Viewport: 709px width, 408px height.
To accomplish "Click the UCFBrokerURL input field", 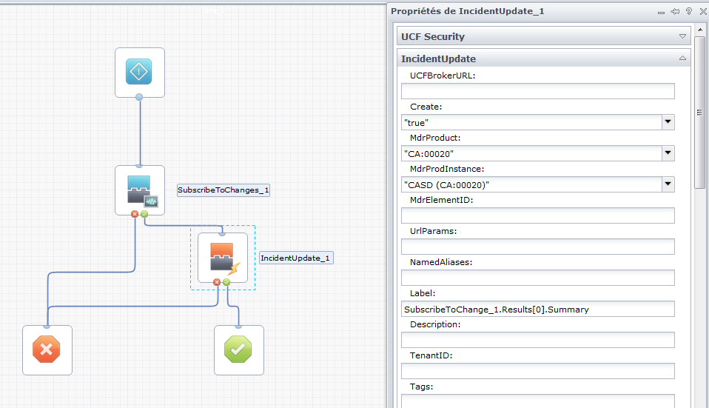I will (x=537, y=91).
